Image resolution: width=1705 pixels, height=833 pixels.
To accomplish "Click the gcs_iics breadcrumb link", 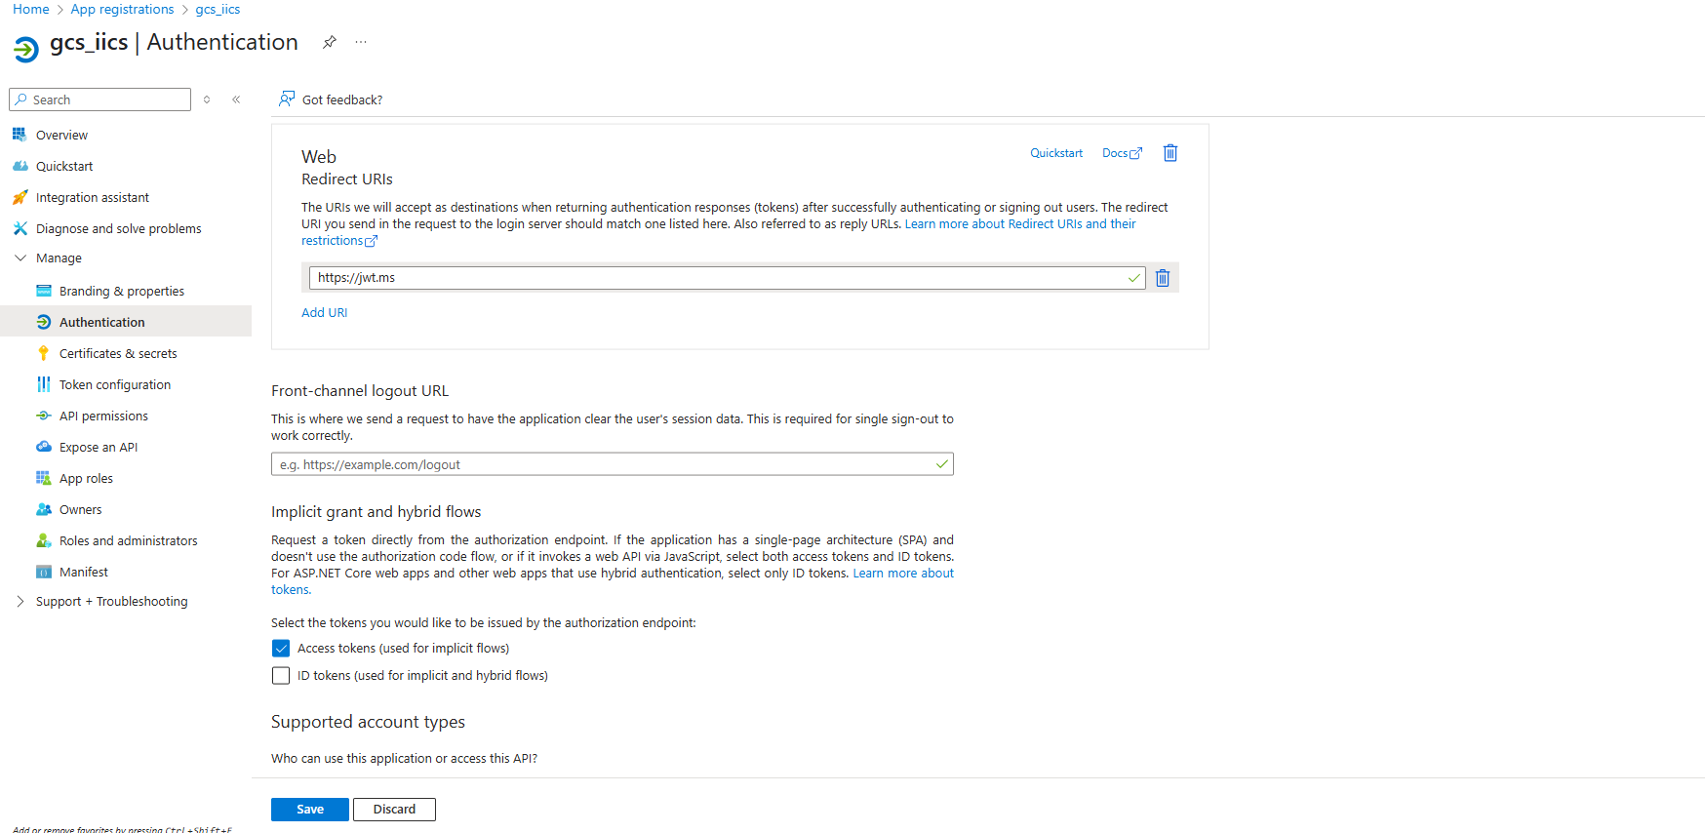I will pyautogui.click(x=218, y=9).
